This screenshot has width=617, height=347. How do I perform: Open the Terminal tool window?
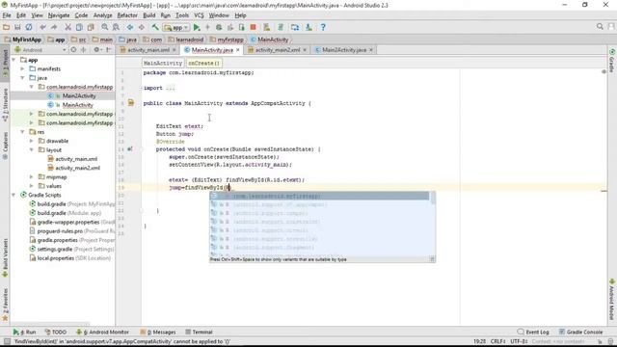pos(200,332)
